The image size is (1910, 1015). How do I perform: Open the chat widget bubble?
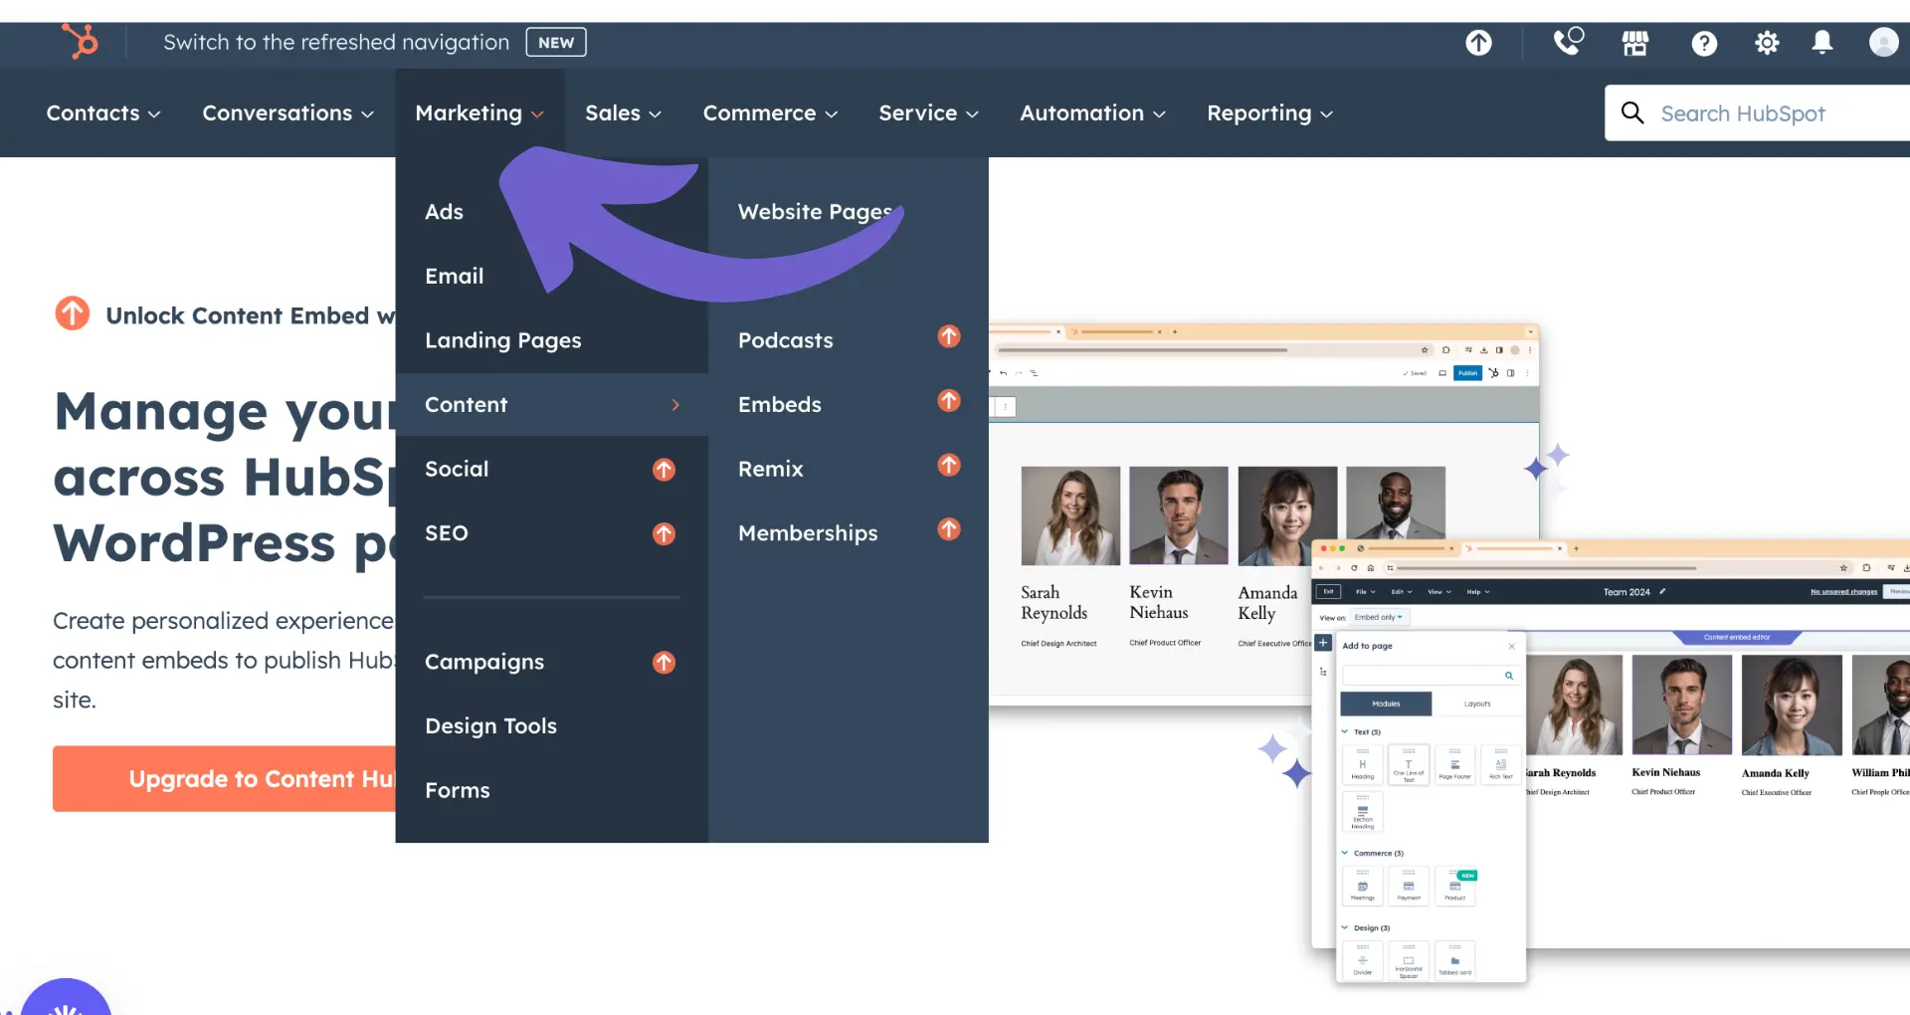click(66, 997)
